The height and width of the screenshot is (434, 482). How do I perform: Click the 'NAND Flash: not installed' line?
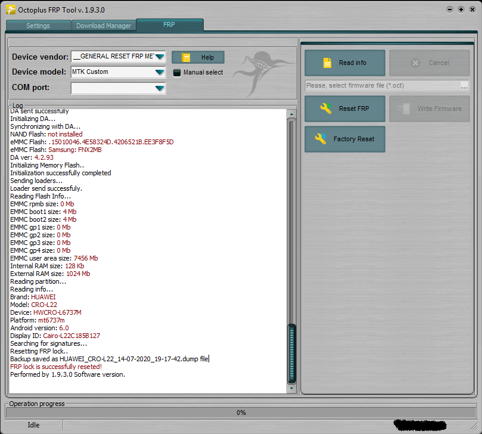(x=46, y=134)
